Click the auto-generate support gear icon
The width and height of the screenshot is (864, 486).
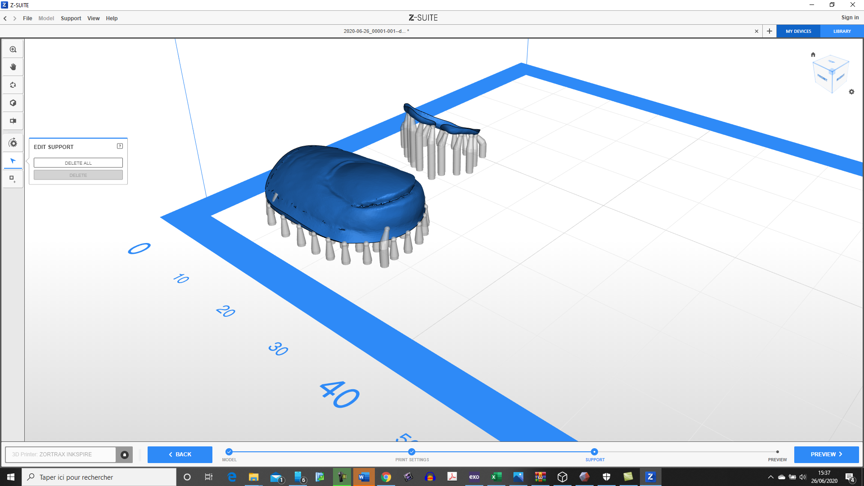[x=13, y=143]
